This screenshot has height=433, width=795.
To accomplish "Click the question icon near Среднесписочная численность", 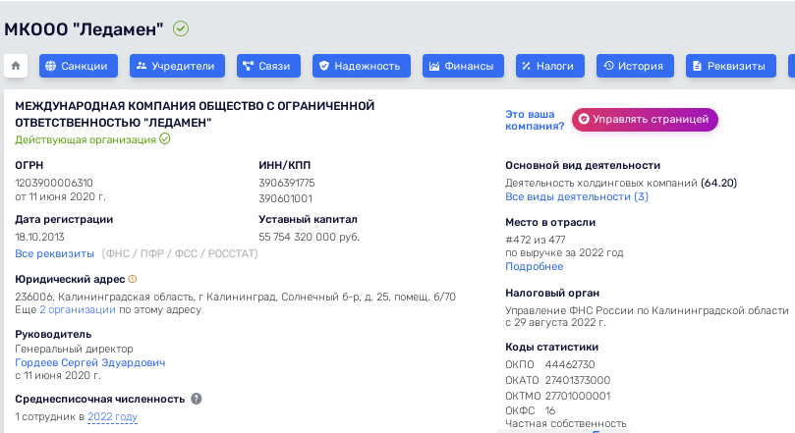I will [x=197, y=399].
